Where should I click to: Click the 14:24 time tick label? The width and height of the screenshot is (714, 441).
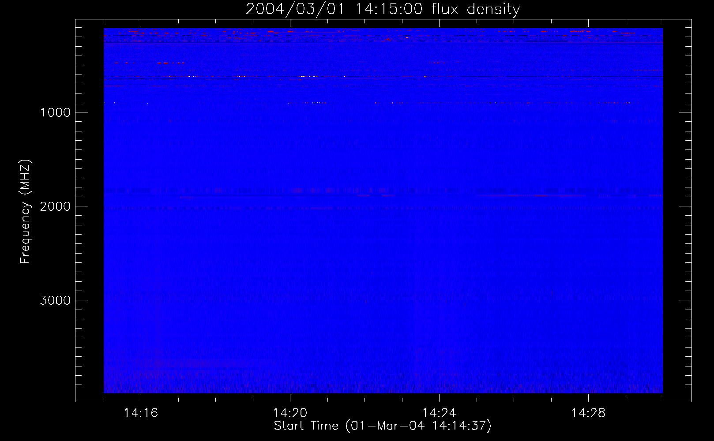[x=439, y=413]
